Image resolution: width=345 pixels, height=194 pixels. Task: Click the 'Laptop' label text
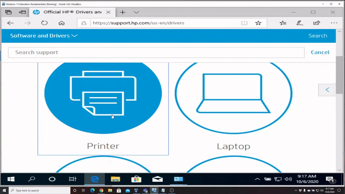(233, 146)
